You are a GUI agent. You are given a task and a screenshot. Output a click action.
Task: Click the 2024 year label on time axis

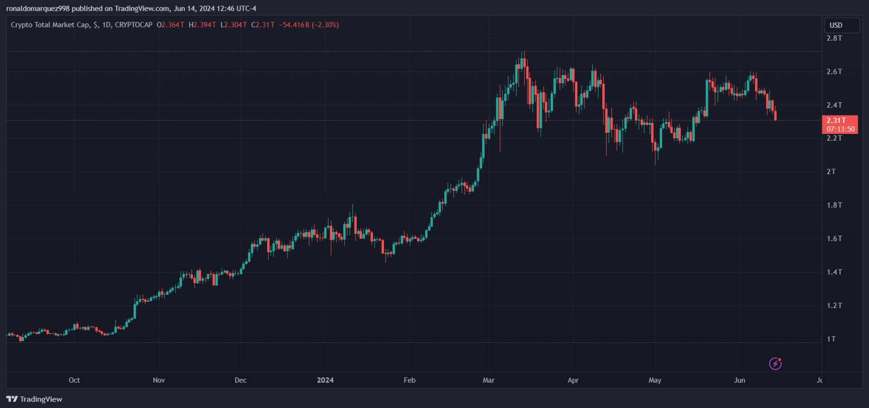(x=325, y=380)
